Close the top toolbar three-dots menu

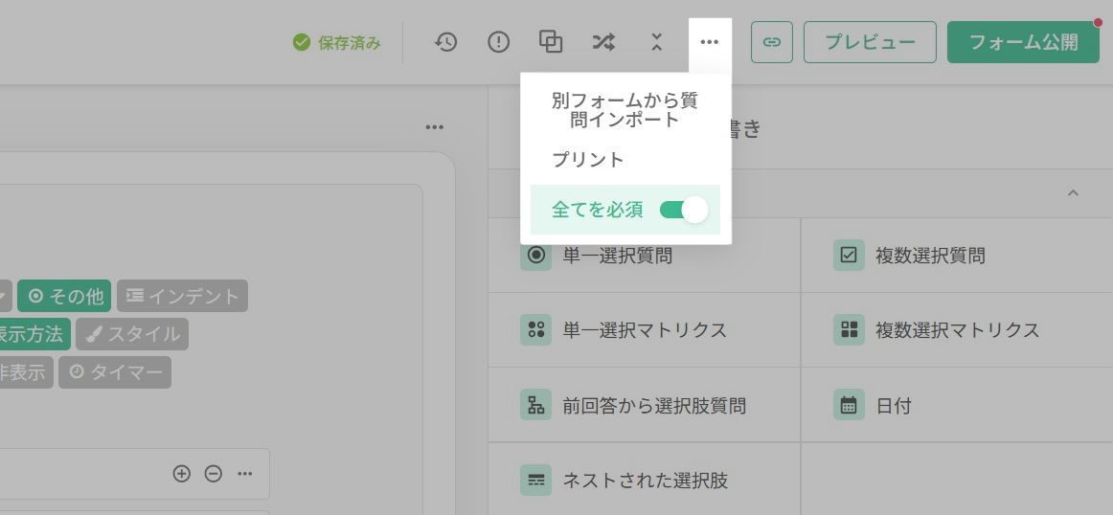[x=710, y=42]
